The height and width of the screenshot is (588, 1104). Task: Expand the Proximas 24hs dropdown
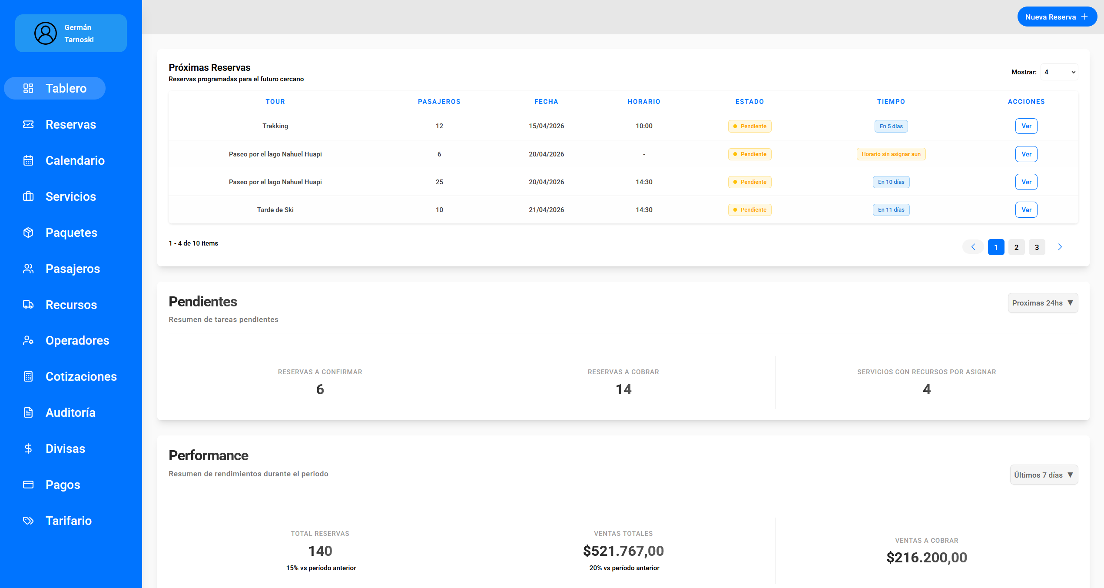(x=1043, y=303)
